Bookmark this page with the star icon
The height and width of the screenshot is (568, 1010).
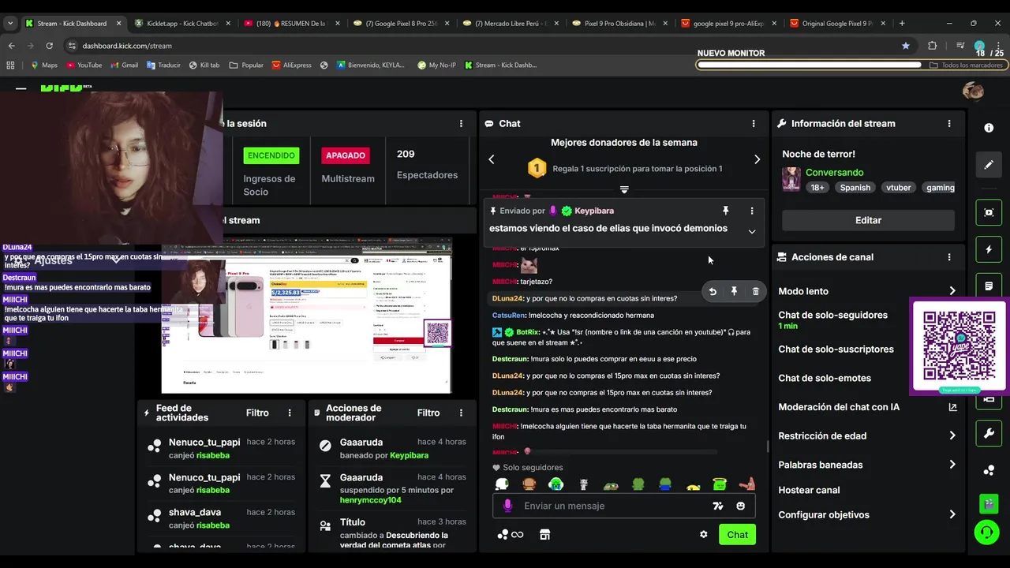pyautogui.click(x=906, y=46)
